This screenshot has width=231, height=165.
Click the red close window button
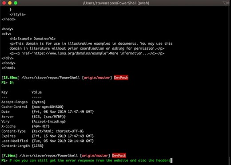(4, 3)
